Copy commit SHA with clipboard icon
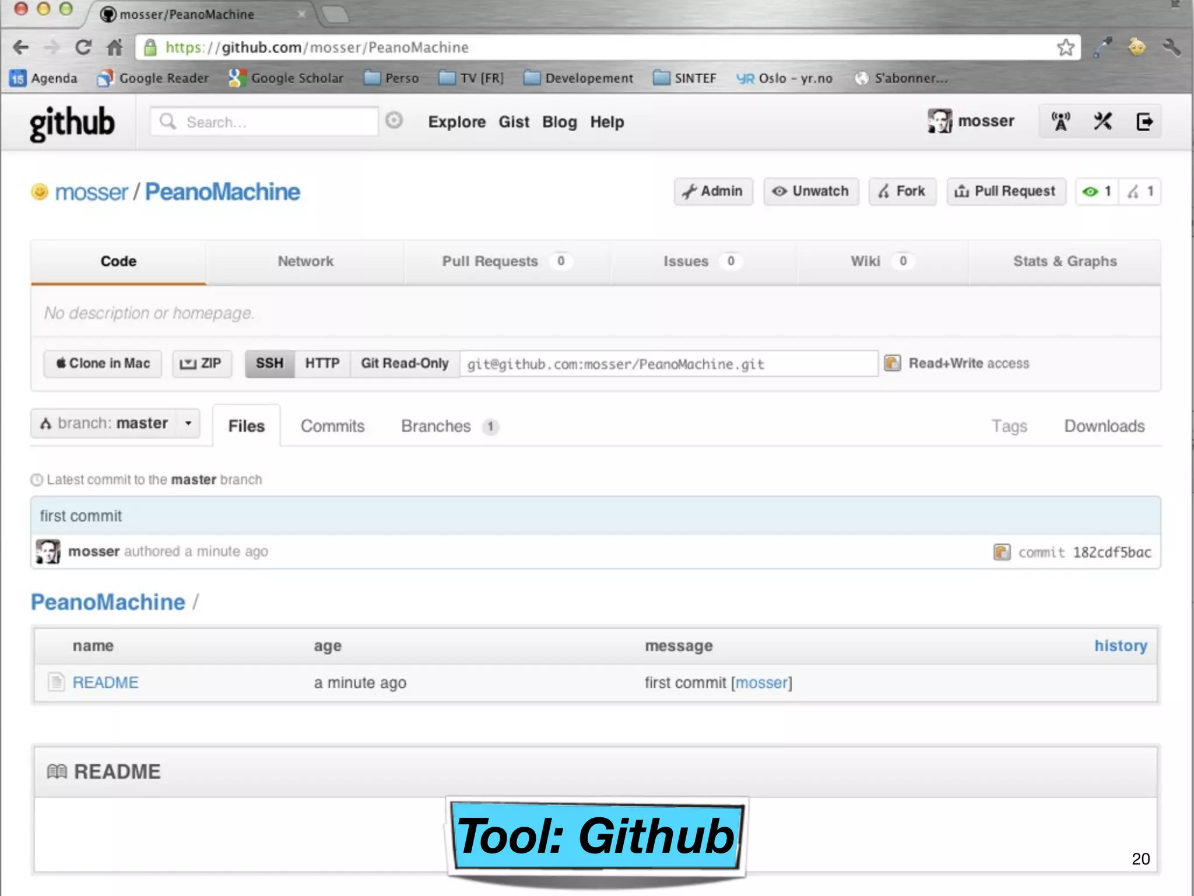This screenshot has height=896, width=1194. [1002, 552]
